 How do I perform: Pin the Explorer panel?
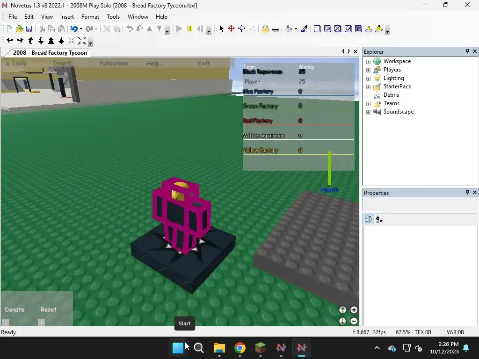(467, 51)
